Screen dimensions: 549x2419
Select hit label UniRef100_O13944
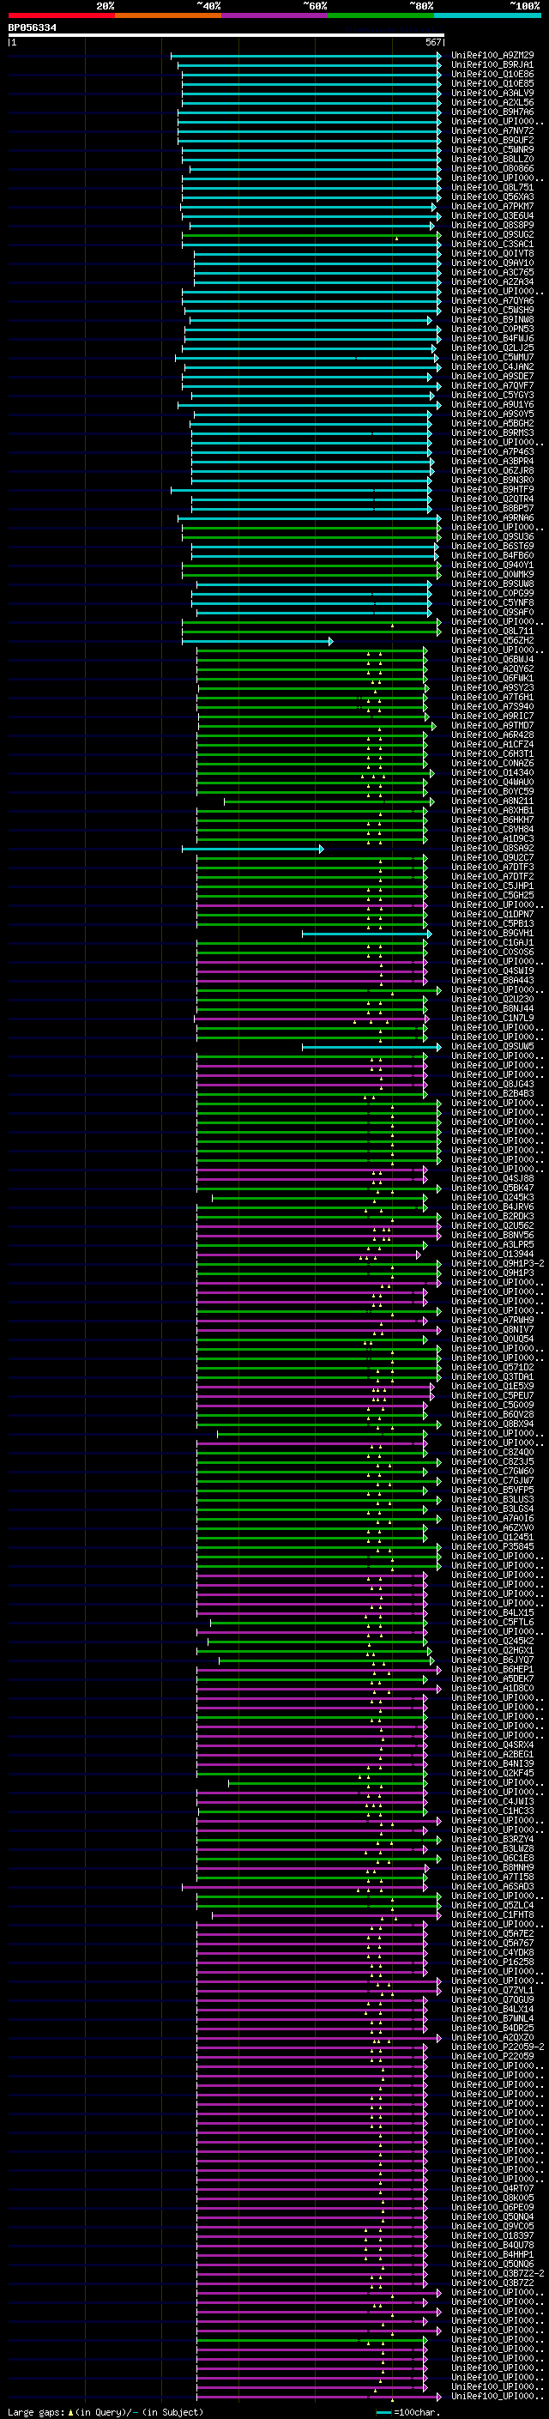click(x=492, y=1254)
